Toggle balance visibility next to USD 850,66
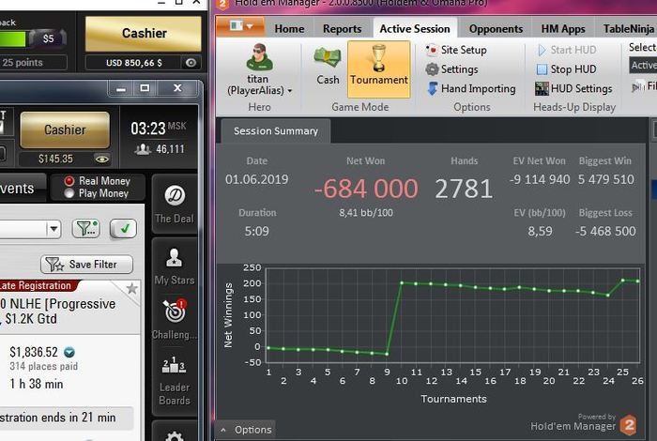The image size is (657, 441). coord(191,63)
